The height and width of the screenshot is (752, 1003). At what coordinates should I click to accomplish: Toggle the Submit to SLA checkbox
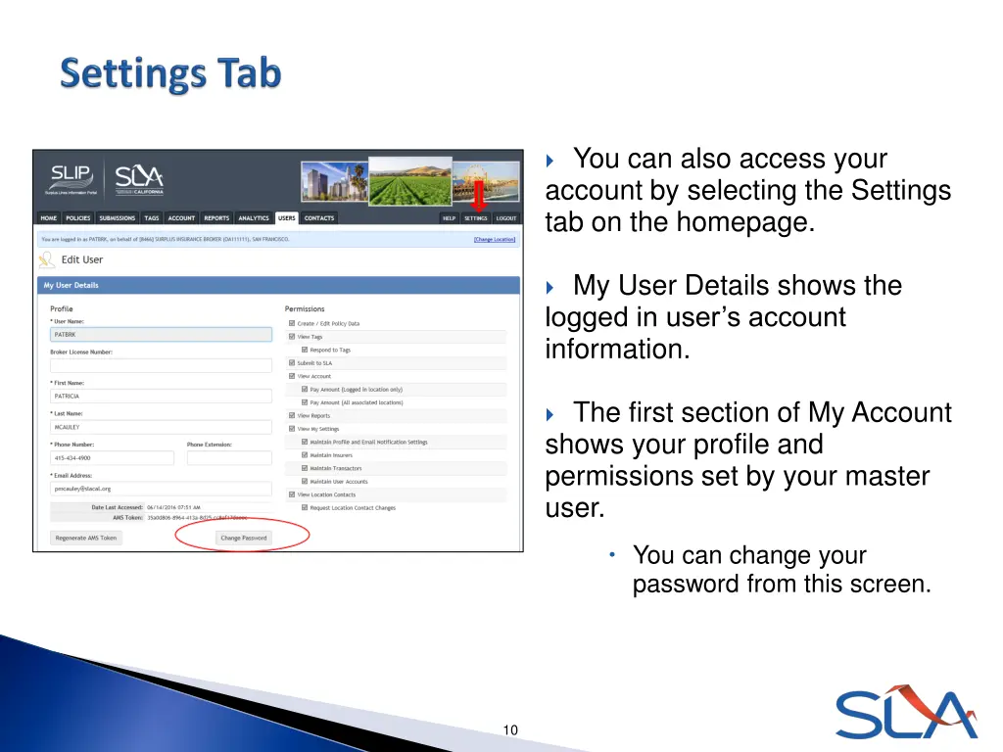[x=292, y=362]
